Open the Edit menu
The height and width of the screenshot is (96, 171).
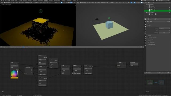[x=6, y=1]
